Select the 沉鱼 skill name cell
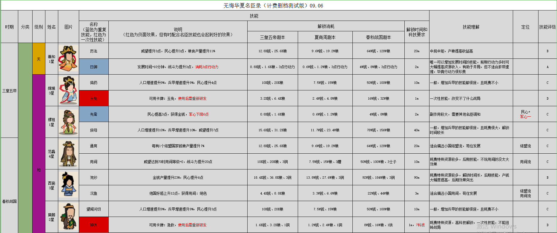 click(94, 193)
